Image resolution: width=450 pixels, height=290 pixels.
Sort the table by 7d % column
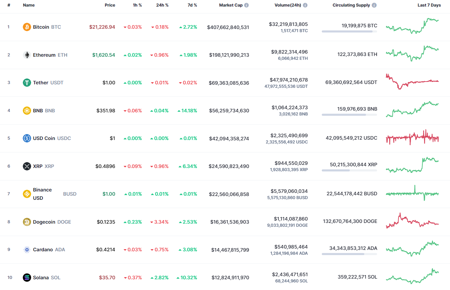[x=192, y=5]
